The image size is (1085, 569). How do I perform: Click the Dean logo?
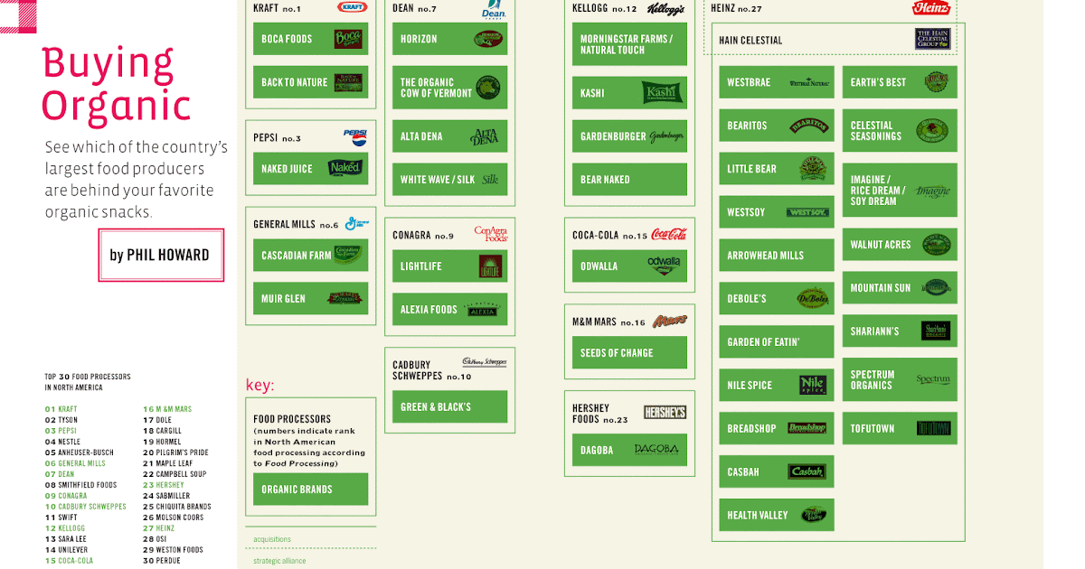[493, 9]
